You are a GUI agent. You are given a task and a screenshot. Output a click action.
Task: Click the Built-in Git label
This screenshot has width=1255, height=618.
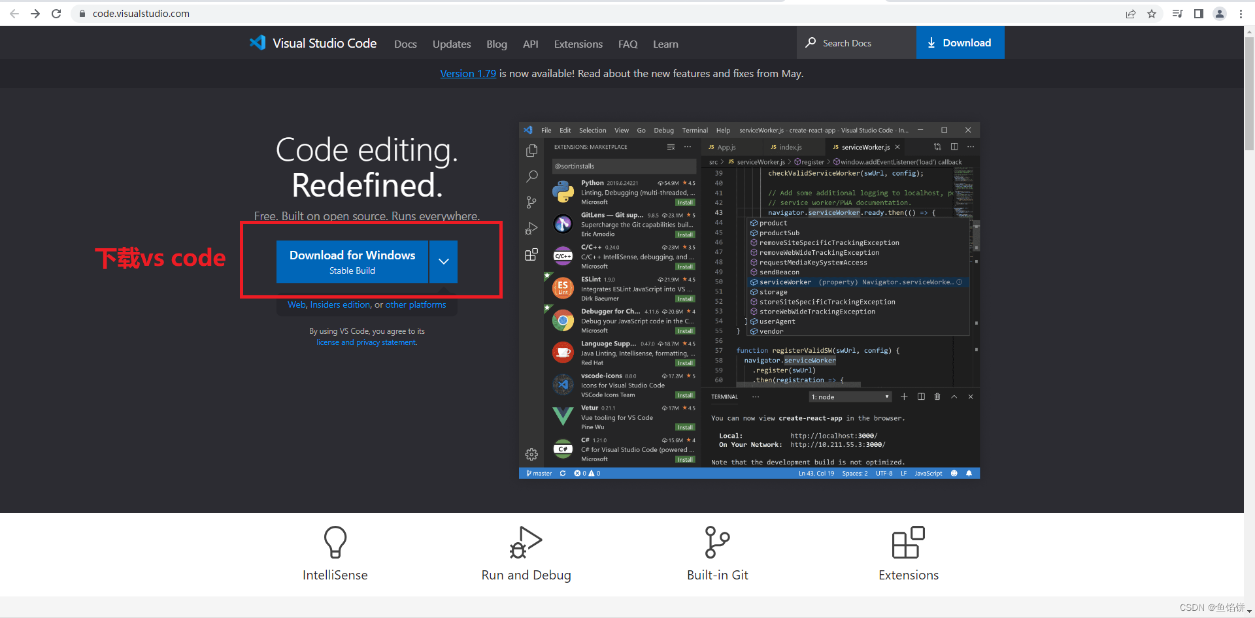tap(718, 575)
